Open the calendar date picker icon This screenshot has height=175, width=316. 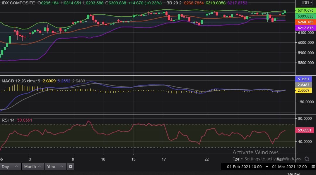[x=313, y=167]
